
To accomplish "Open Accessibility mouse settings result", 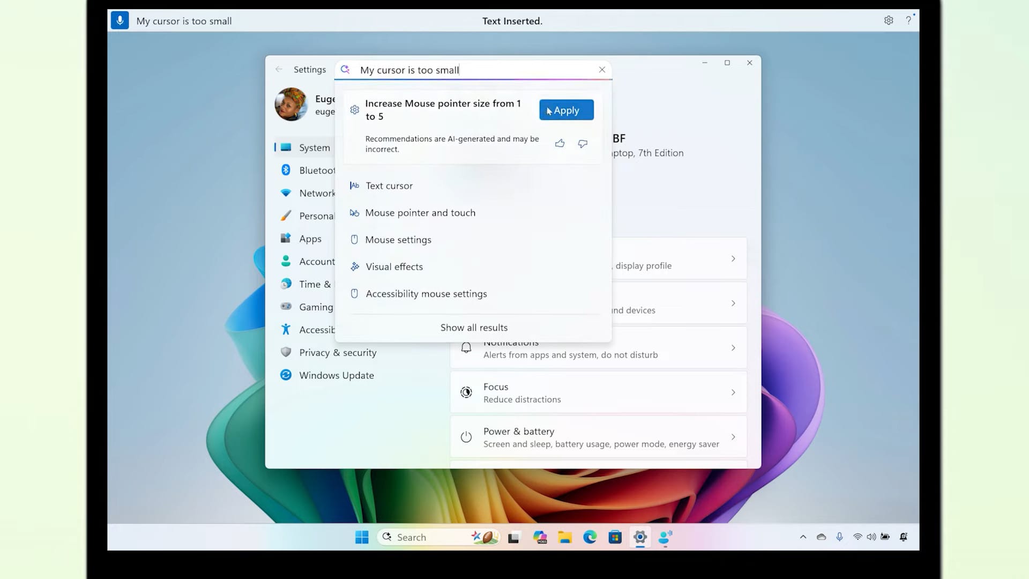I will click(x=473, y=294).
